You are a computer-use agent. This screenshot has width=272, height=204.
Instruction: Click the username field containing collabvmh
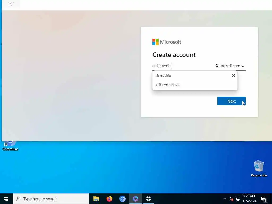point(182,66)
